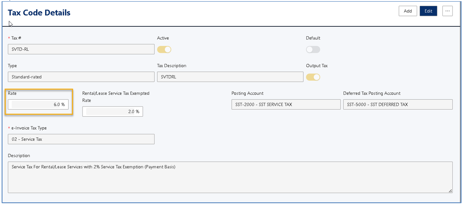Image resolution: width=466 pixels, height=204 pixels.
Task: Click the Tax # field containing SVTD-RL
Action: tap(81, 50)
